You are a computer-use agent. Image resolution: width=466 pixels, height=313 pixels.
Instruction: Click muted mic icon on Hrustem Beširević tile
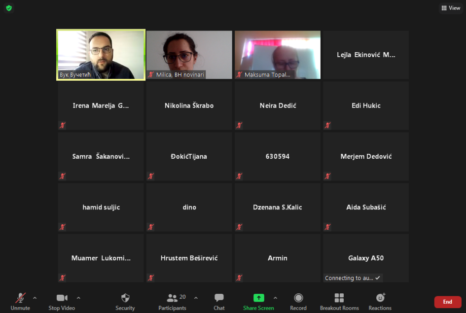tap(151, 278)
